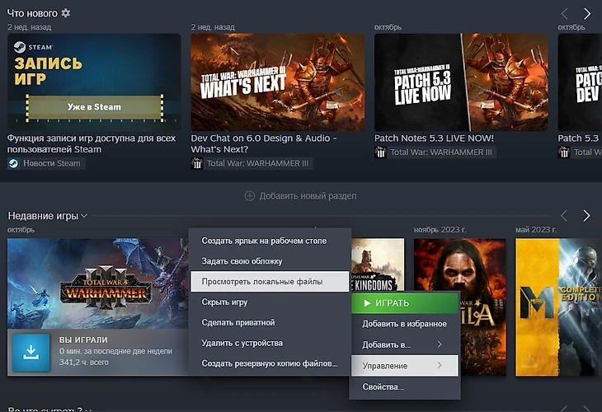The image size is (602, 412).
Task: Select 'Создать резервную копию файлов...'
Action: click(270, 363)
